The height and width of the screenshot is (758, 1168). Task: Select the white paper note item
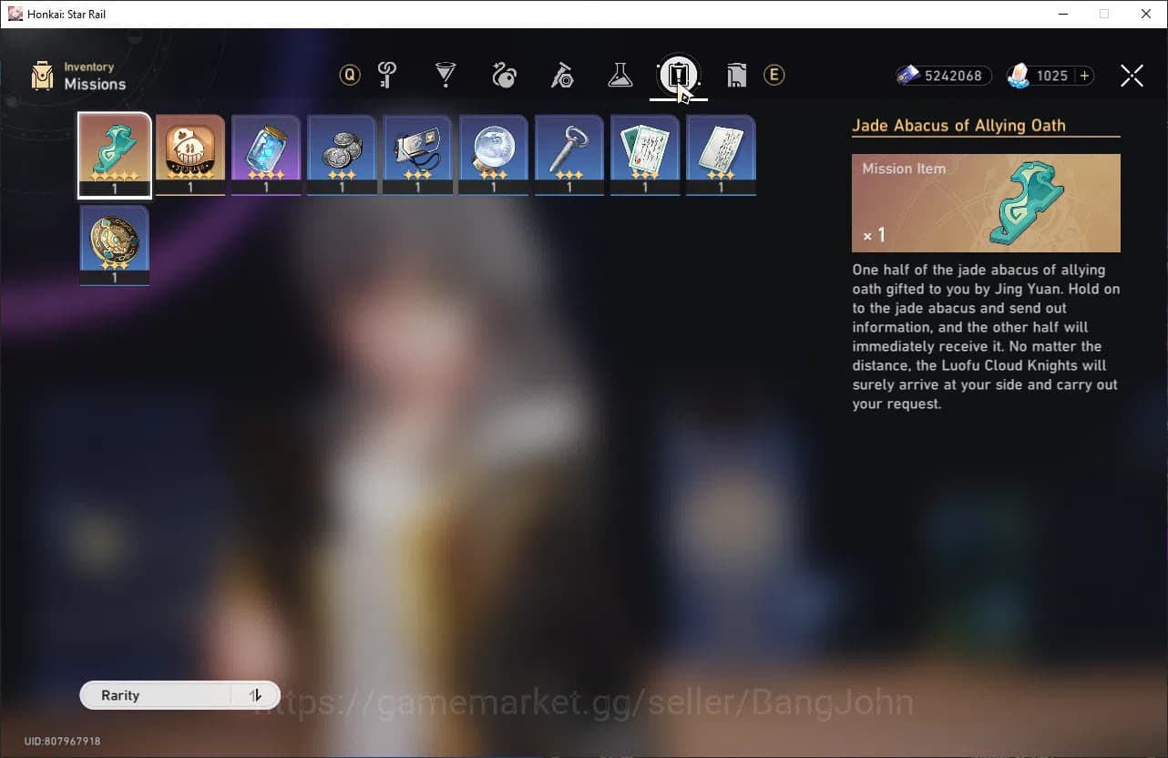pyautogui.click(x=721, y=155)
